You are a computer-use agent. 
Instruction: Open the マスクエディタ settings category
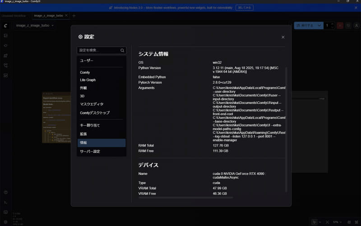click(102, 104)
